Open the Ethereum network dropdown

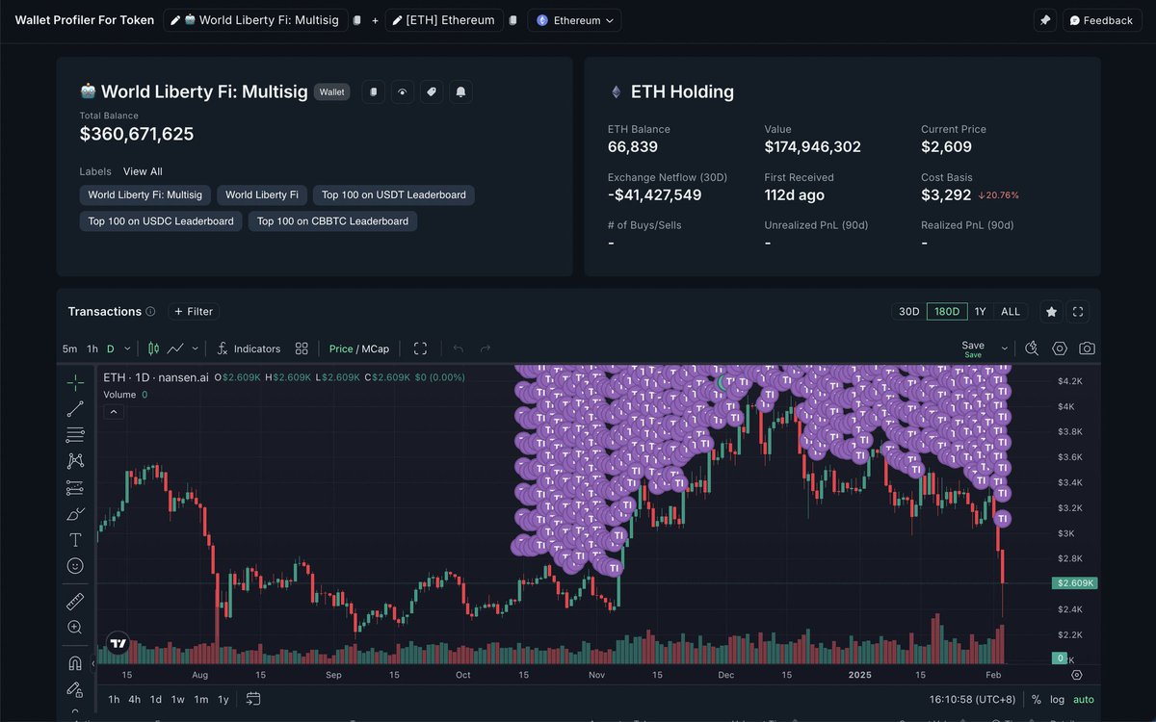click(x=574, y=19)
